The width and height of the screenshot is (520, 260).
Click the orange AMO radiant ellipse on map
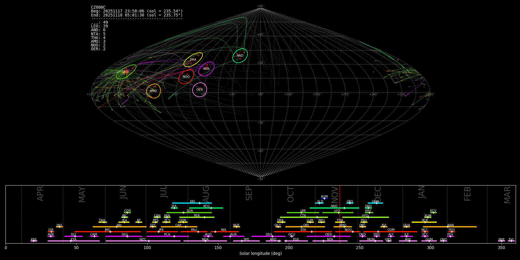tap(153, 91)
